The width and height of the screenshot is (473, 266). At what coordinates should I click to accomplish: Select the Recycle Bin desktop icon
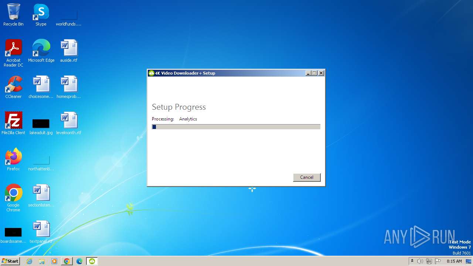pyautogui.click(x=13, y=15)
